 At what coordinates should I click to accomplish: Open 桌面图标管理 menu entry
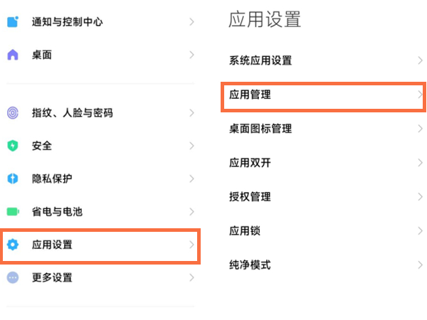click(x=260, y=129)
